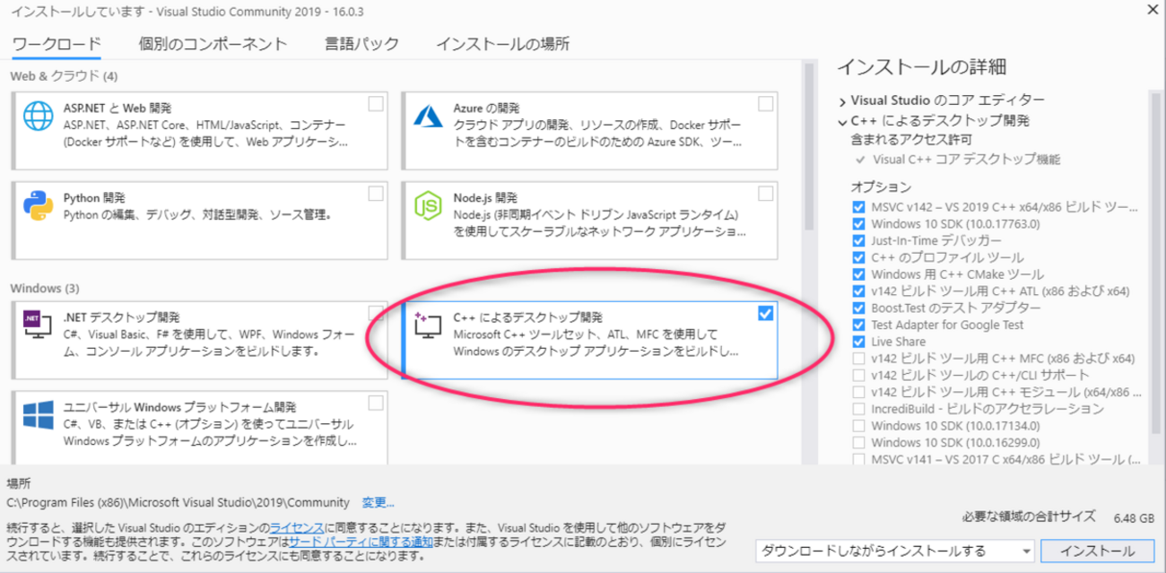Image resolution: width=1166 pixels, height=573 pixels.
Task: Uncheck Boost.Test のテスト アダプター option
Action: tap(859, 308)
